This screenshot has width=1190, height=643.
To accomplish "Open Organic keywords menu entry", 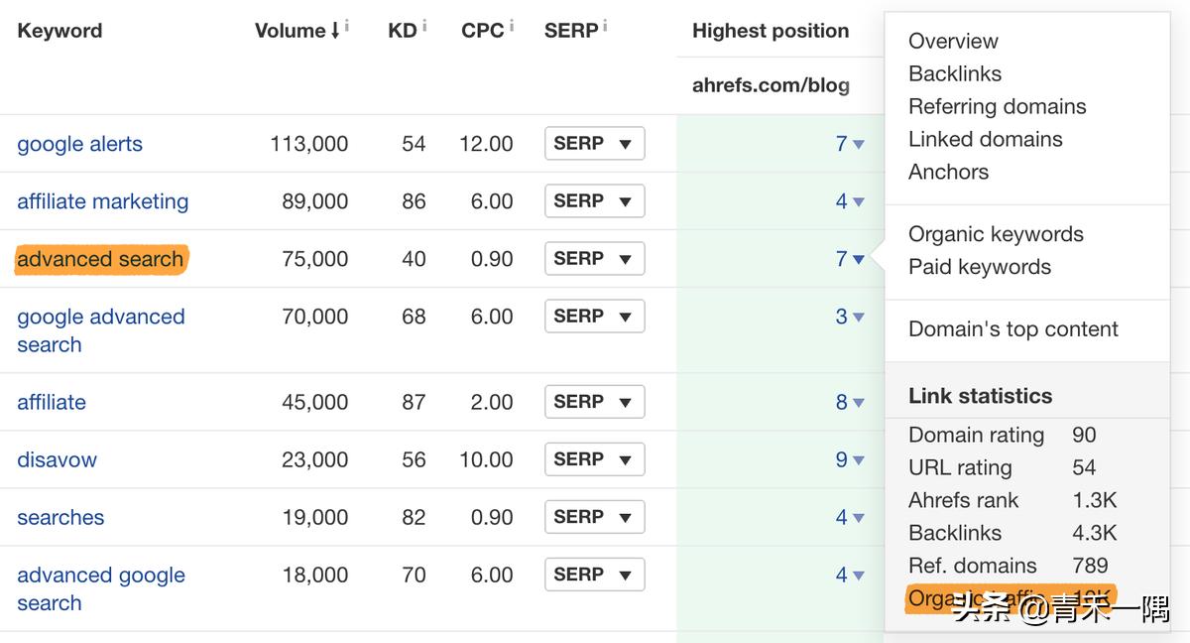I will click(996, 234).
